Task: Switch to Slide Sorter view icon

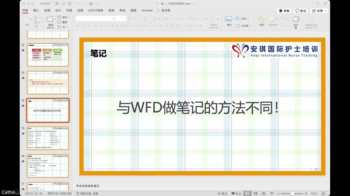Action: pyautogui.click(x=256, y=194)
